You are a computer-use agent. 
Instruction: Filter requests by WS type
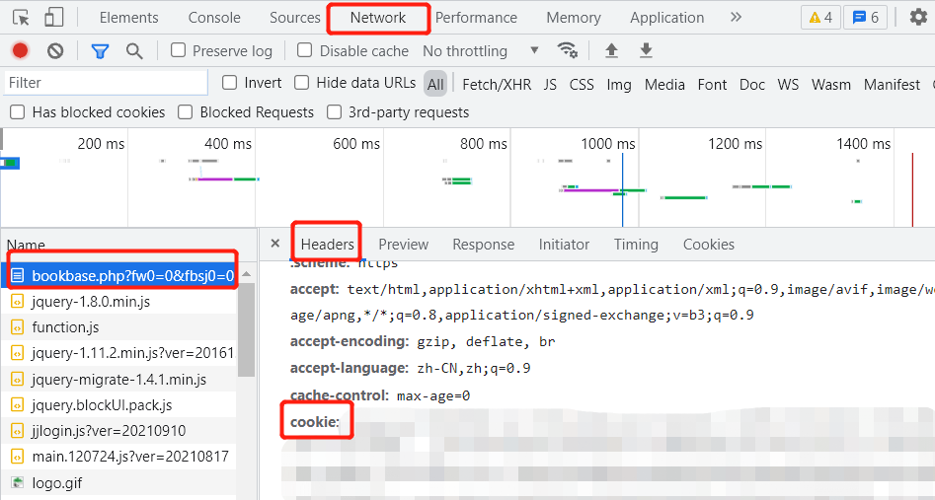pos(788,85)
